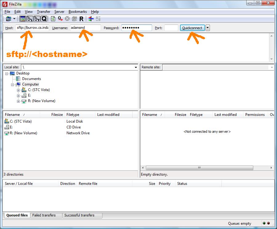The width and height of the screenshot is (277, 229).
Task: Click the Quickconnect button
Action: tap(192, 28)
